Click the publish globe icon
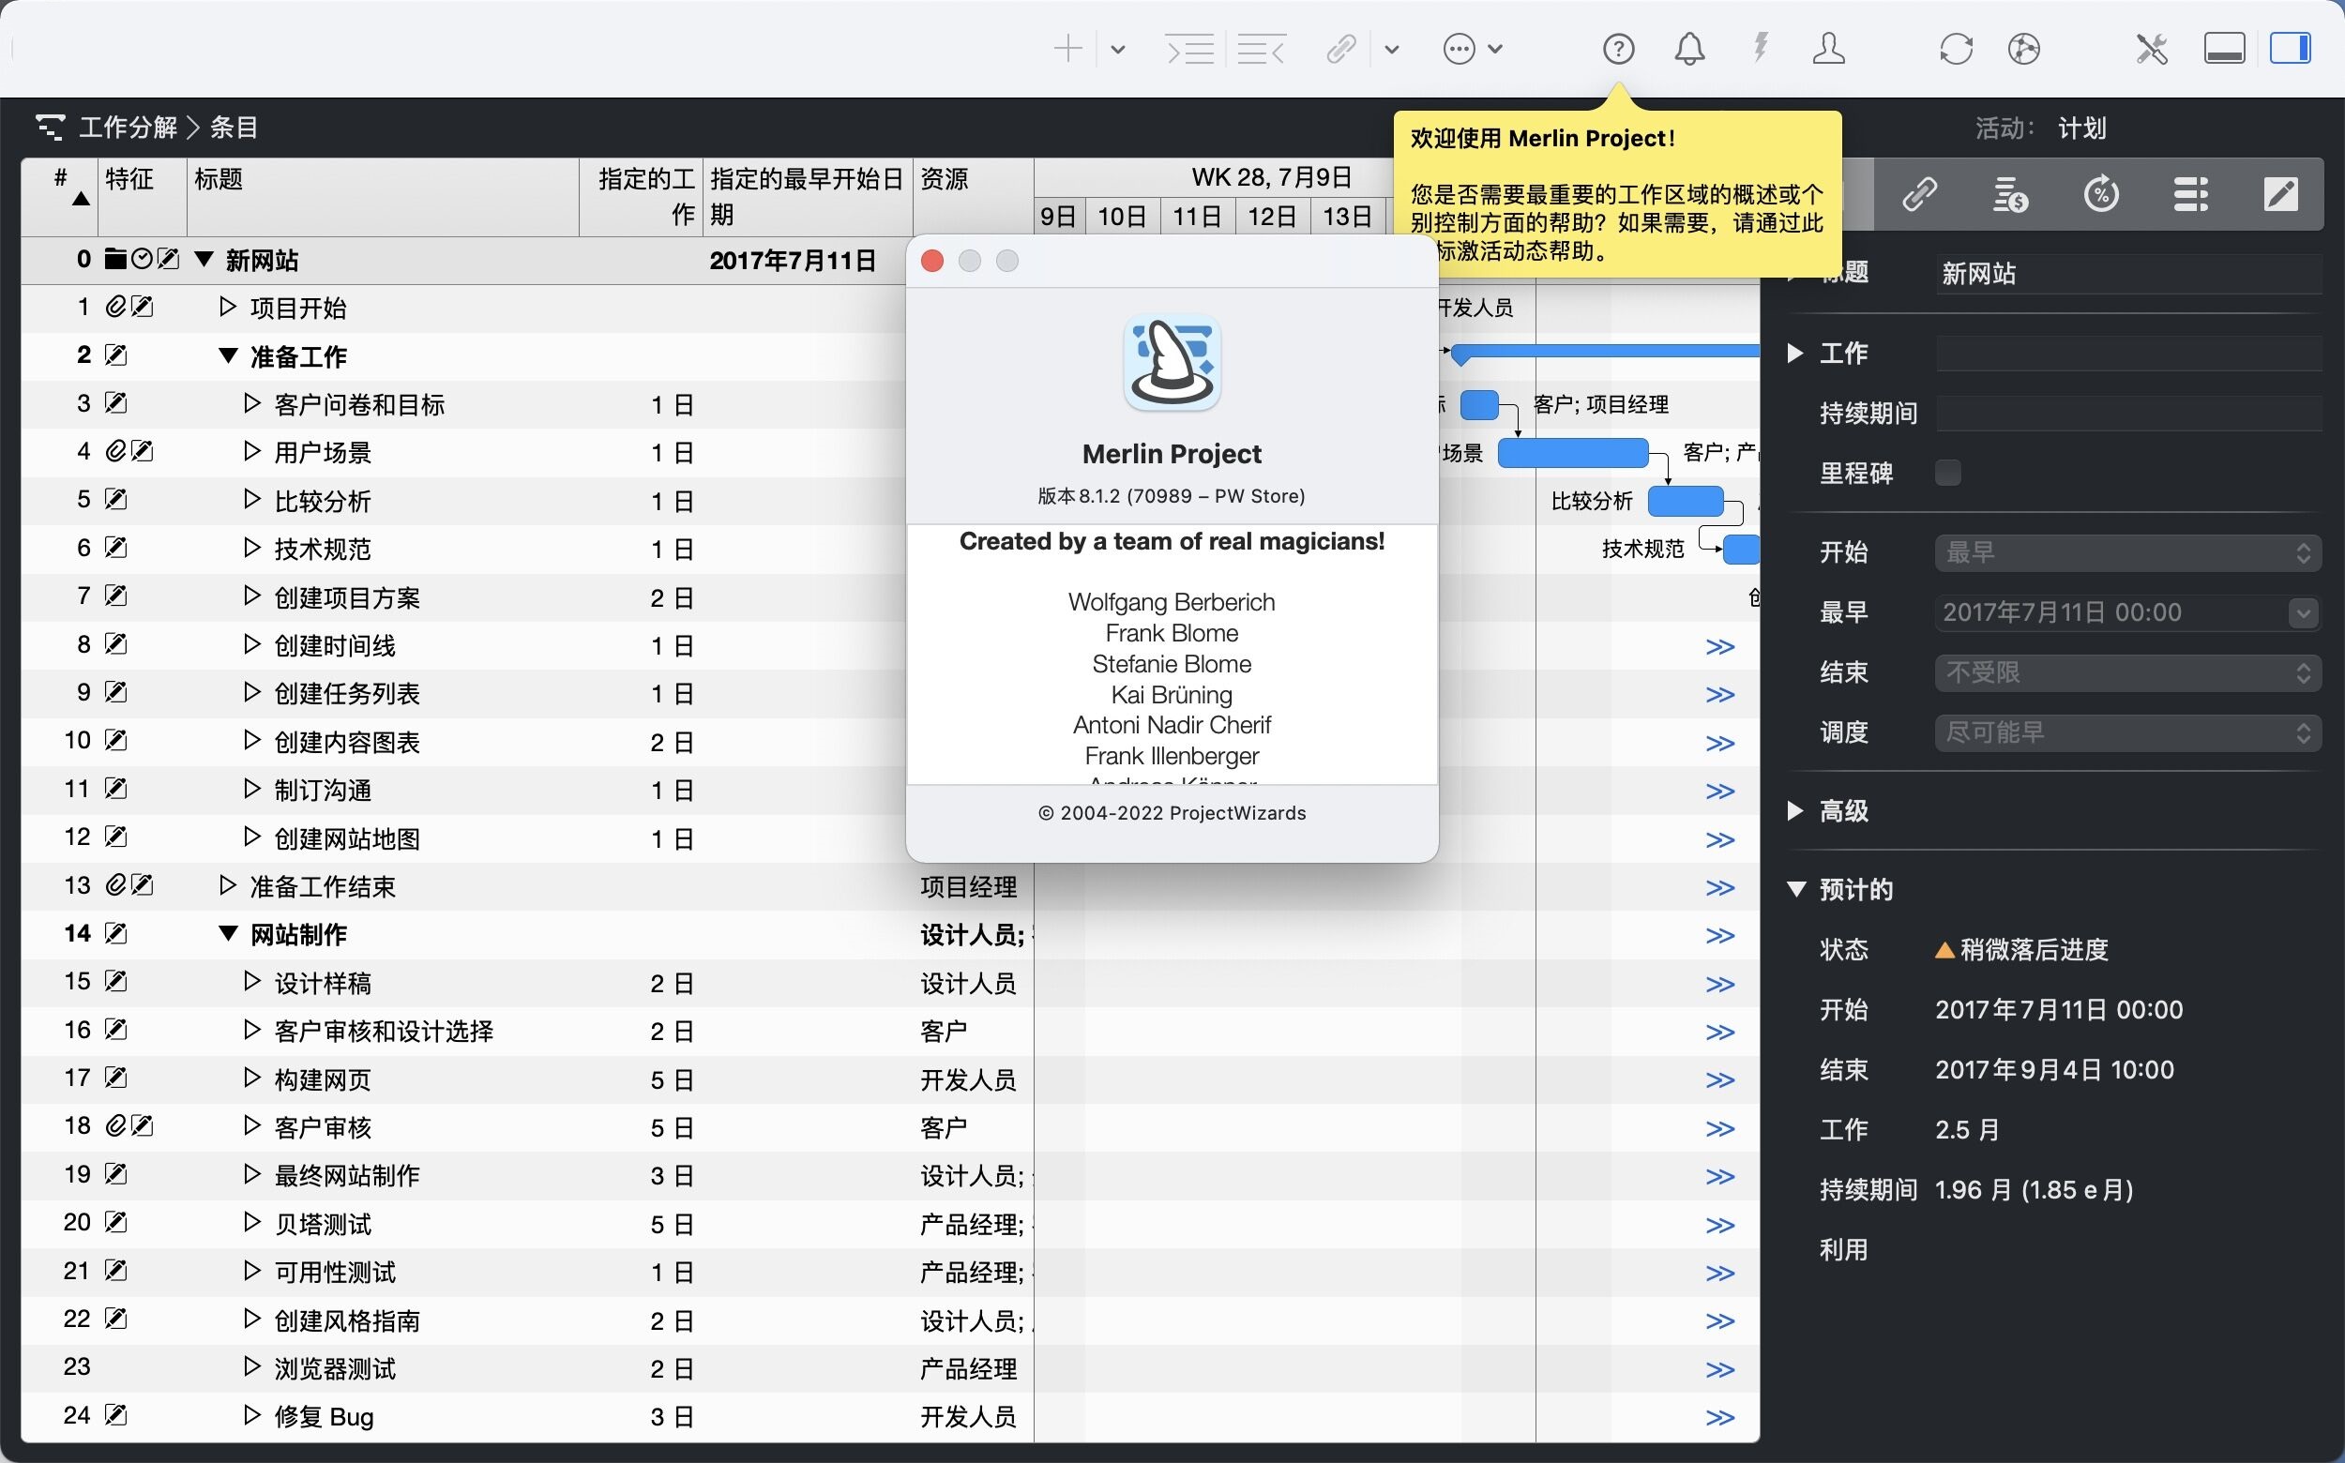Screen dimensions: 2345x1463 2023,49
